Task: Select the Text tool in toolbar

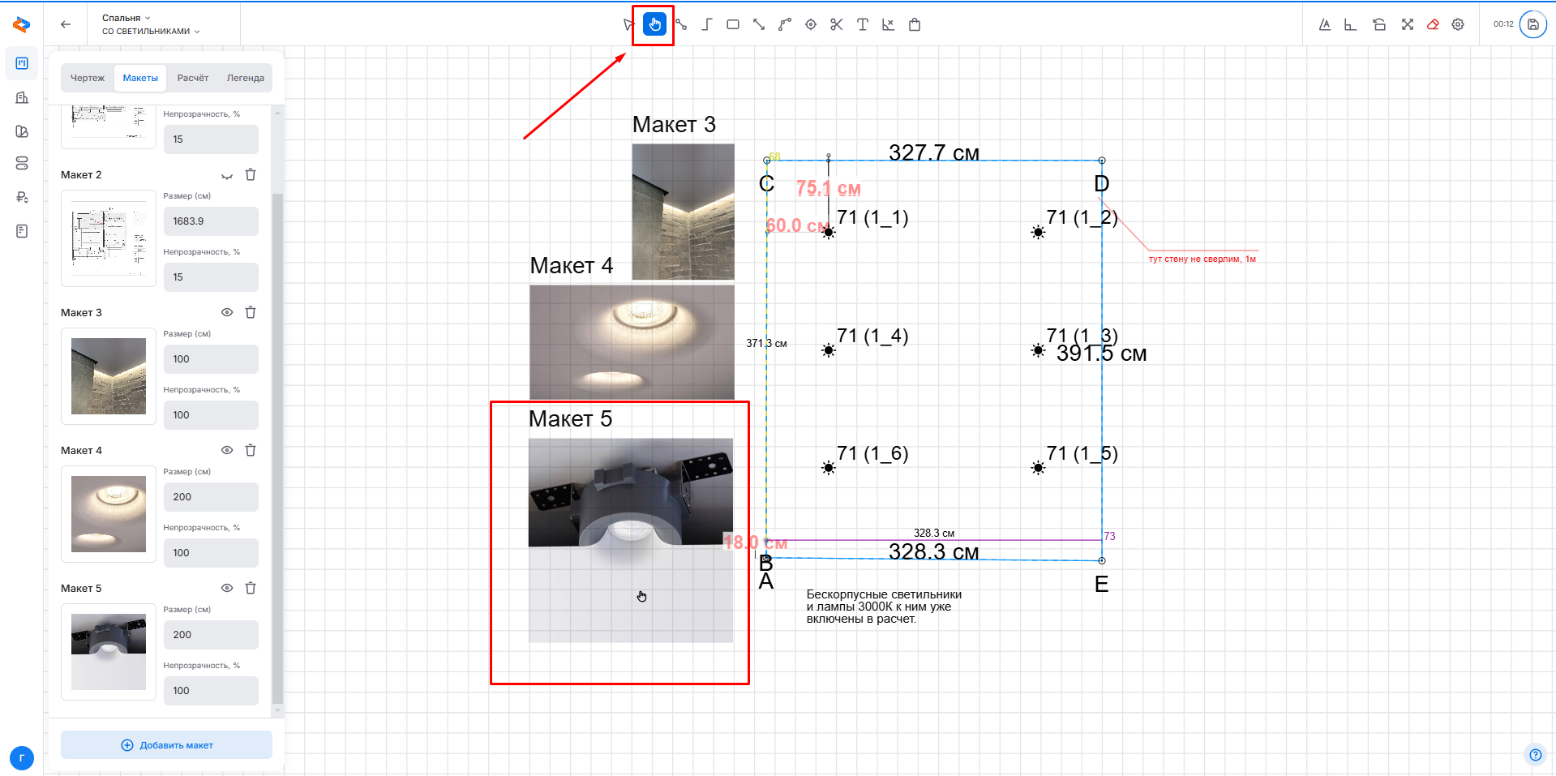Action: pyautogui.click(x=862, y=24)
